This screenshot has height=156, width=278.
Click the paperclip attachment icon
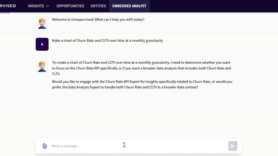point(45,146)
